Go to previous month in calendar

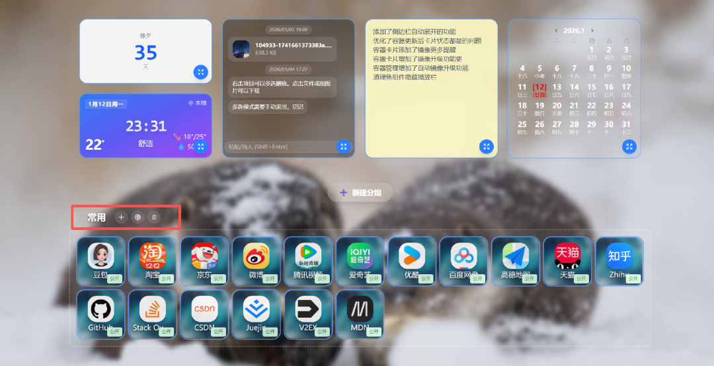pyautogui.click(x=556, y=30)
